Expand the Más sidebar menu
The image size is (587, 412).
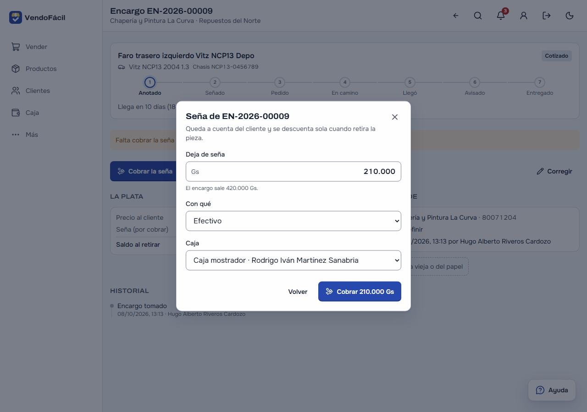(51, 135)
